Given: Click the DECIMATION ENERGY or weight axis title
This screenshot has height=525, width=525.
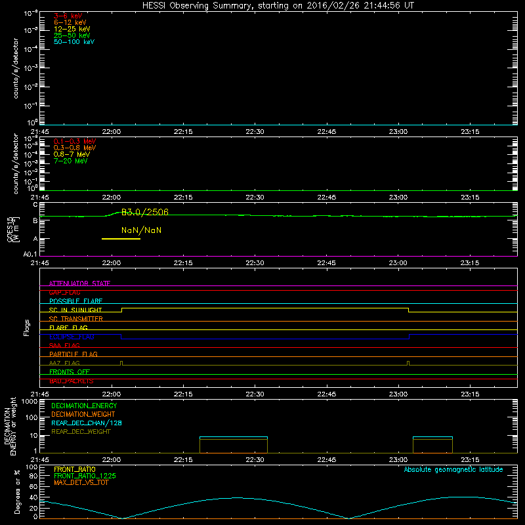Looking at the screenshot, I should [x=10, y=426].
